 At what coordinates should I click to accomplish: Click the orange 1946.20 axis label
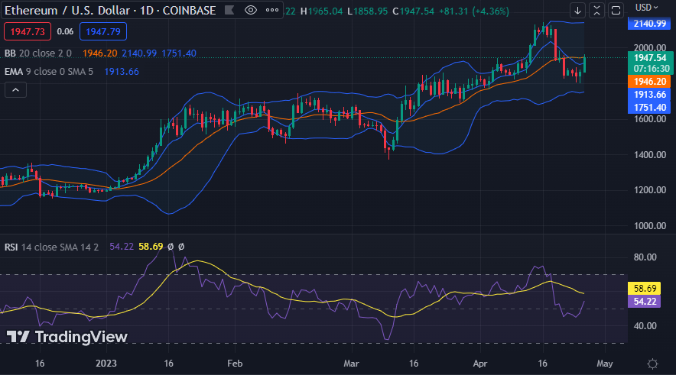[x=649, y=82]
